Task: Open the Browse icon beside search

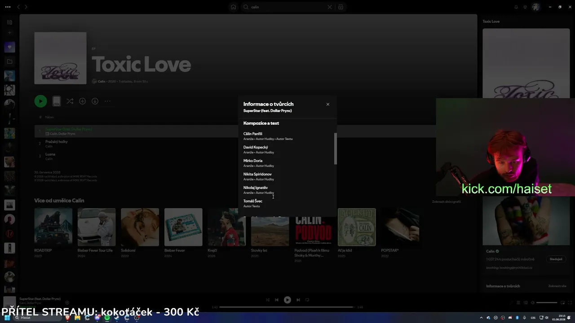Action: pyautogui.click(x=341, y=7)
